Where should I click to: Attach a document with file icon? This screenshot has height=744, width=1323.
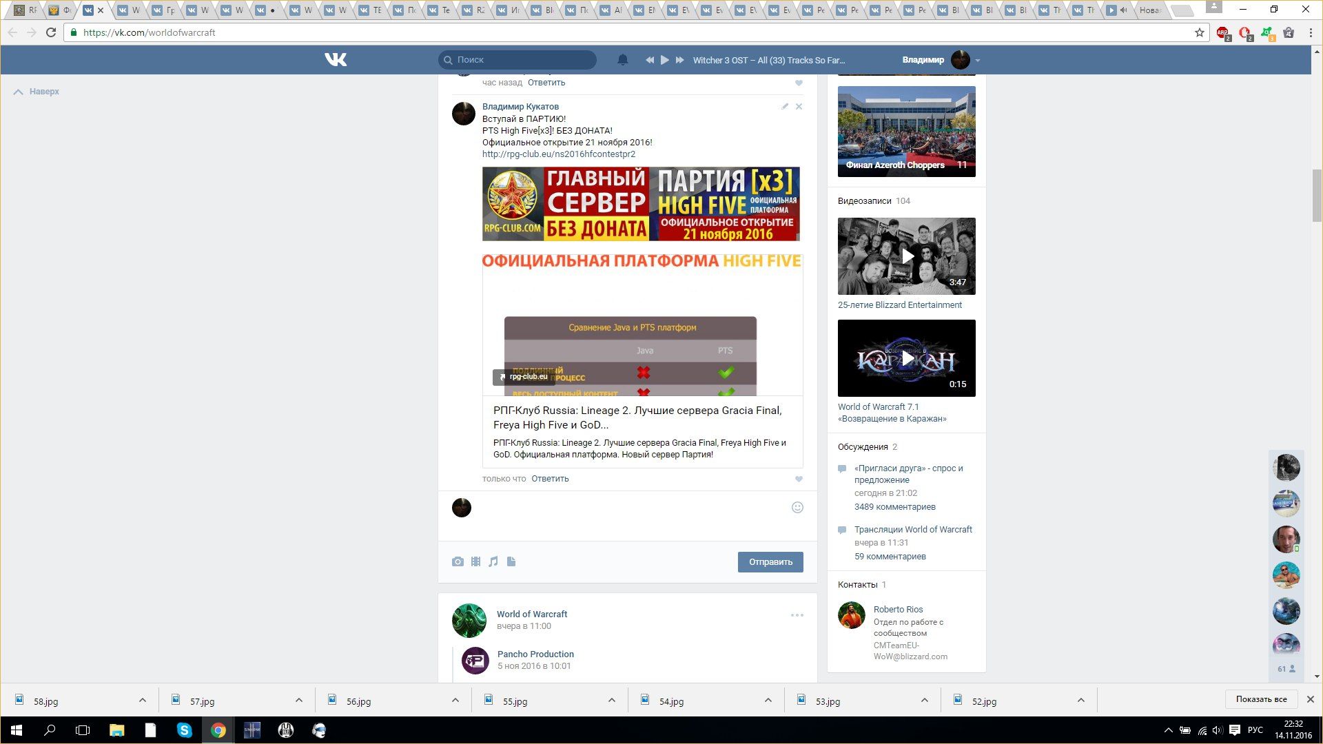coord(511,561)
